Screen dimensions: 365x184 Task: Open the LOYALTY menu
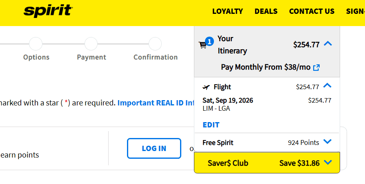point(227,11)
